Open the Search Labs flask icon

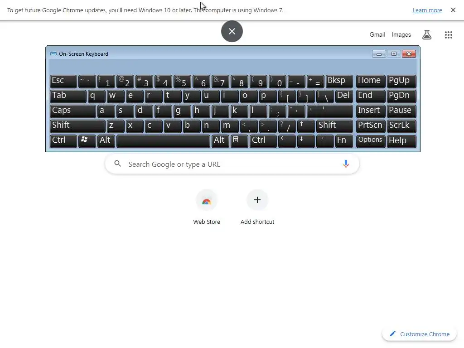tap(426, 35)
